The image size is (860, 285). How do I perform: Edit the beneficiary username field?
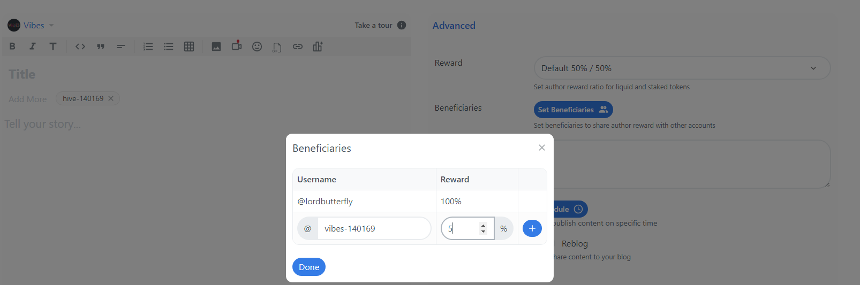pyautogui.click(x=374, y=228)
